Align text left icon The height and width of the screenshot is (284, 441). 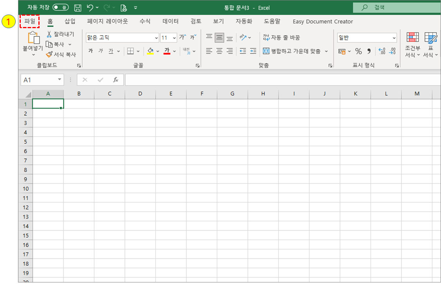coord(209,51)
